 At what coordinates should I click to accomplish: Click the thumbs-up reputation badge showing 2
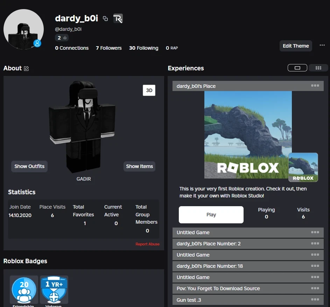coord(62,38)
